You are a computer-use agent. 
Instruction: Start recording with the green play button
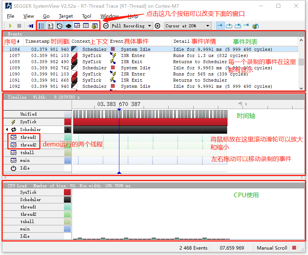[10, 26]
